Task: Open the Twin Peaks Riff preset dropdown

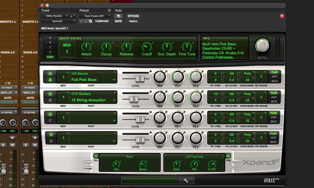Action: 95,16
